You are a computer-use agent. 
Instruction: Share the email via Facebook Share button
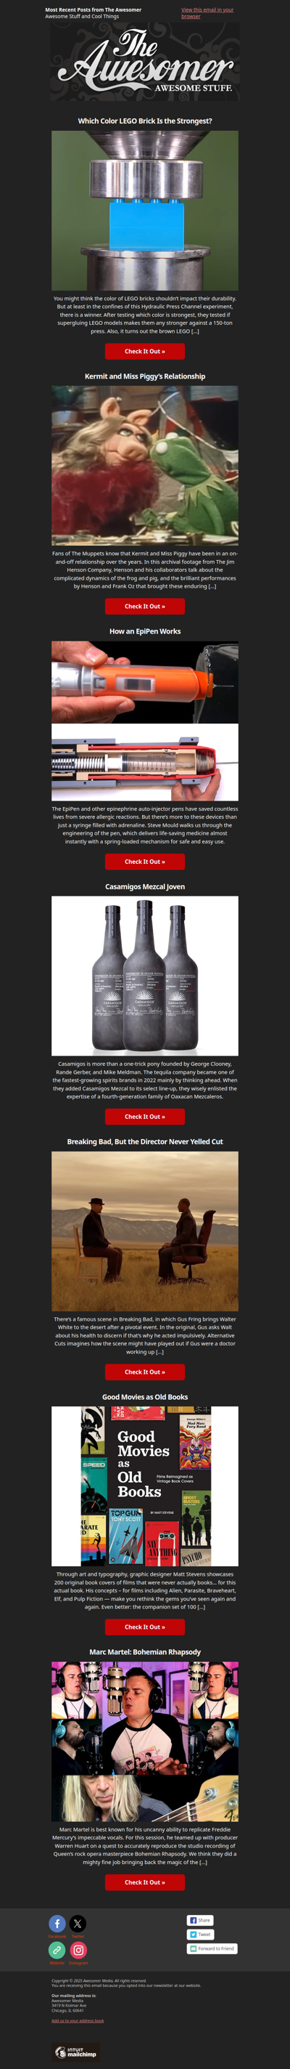coord(199,1919)
